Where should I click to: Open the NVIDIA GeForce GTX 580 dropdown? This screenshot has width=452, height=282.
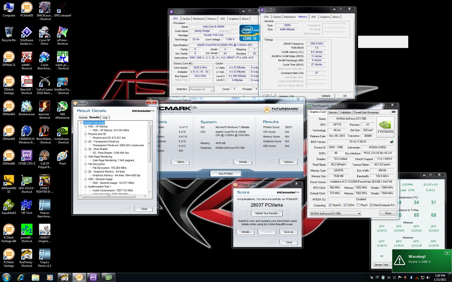335,213
